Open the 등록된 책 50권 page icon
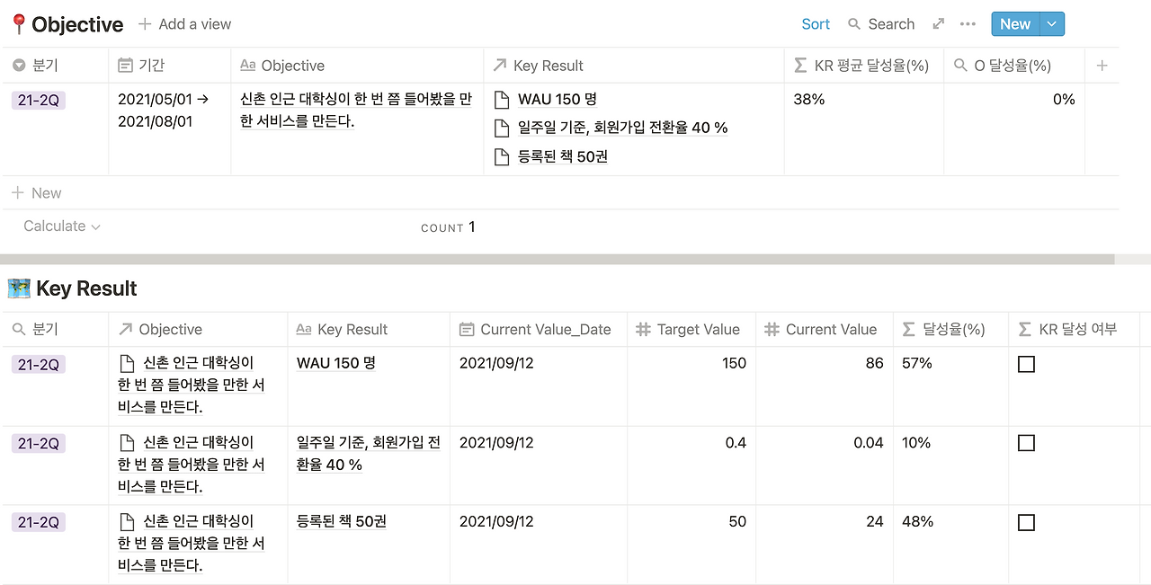Viewport: 1151px width, 585px height. tap(503, 157)
